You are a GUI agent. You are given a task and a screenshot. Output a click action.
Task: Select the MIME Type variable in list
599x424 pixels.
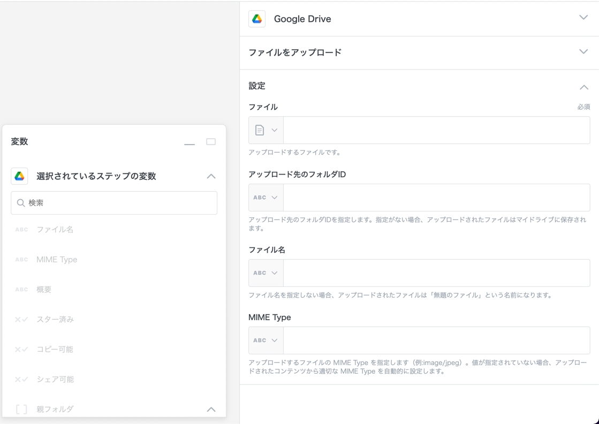pyautogui.click(x=57, y=260)
